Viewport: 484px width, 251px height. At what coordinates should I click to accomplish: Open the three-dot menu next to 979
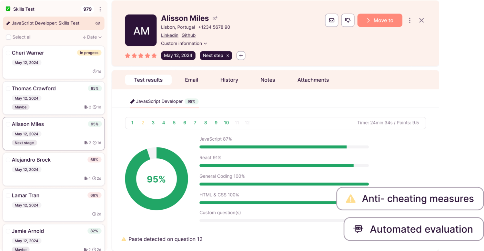[x=100, y=9]
